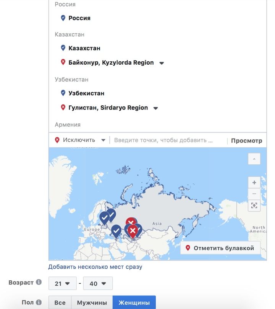Click the red exclude pin beside Гулистан
The height and width of the screenshot is (309, 275).
[63, 107]
